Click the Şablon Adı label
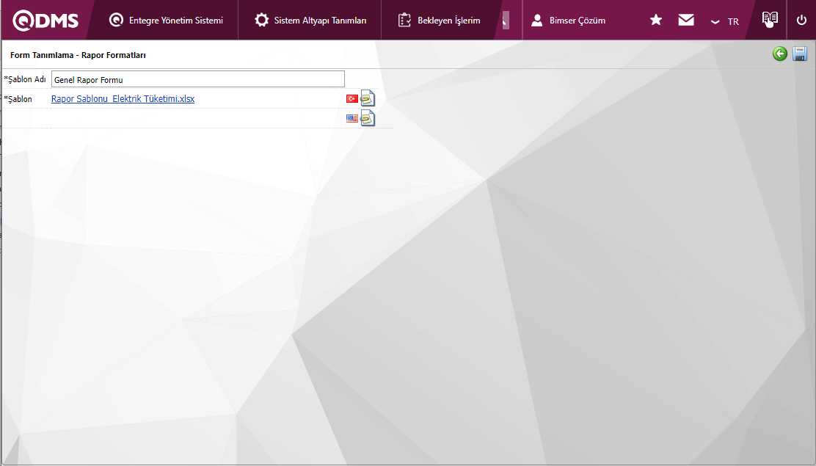Viewport: 816px width, 466px height. pos(25,79)
